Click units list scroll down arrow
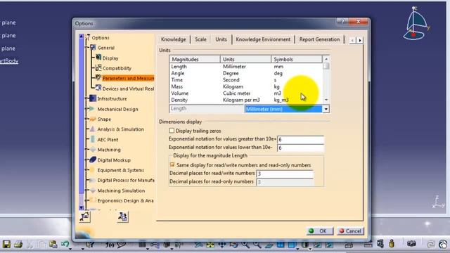The width and height of the screenshot is (450, 253). click(326, 100)
